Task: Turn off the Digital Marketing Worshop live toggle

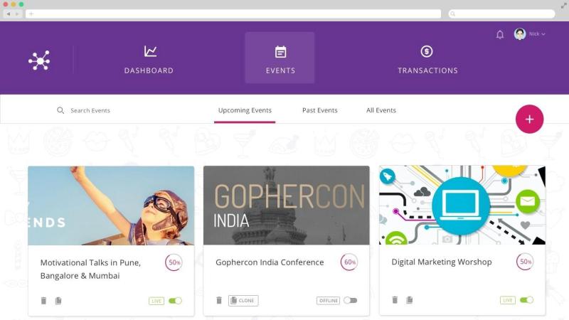Action: [x=526, y=300]
